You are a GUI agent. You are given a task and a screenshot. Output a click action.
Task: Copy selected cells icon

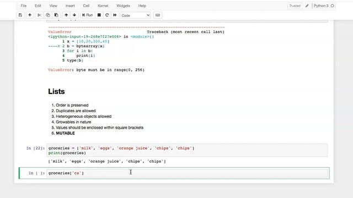click(x=48, y=15)
